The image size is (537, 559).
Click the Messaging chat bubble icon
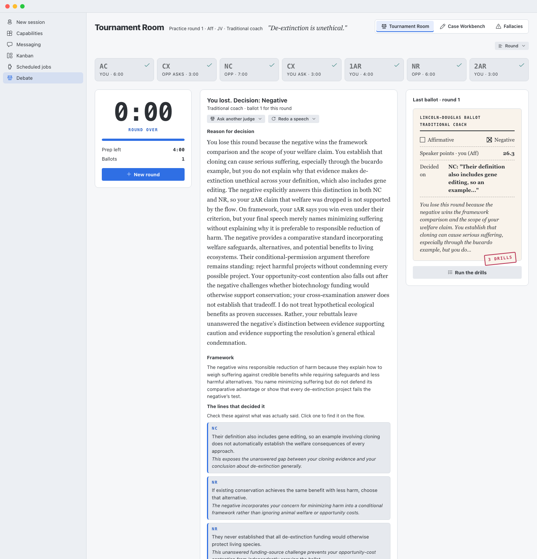10,44
